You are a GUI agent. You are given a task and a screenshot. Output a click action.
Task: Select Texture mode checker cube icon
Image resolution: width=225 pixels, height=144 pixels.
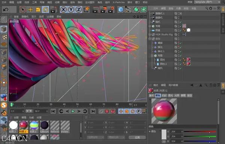(4, 37)
